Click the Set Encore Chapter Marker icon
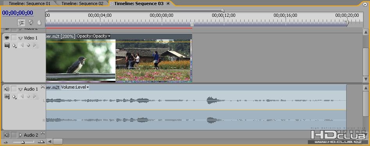370x146 pixels. click(30, 22)
